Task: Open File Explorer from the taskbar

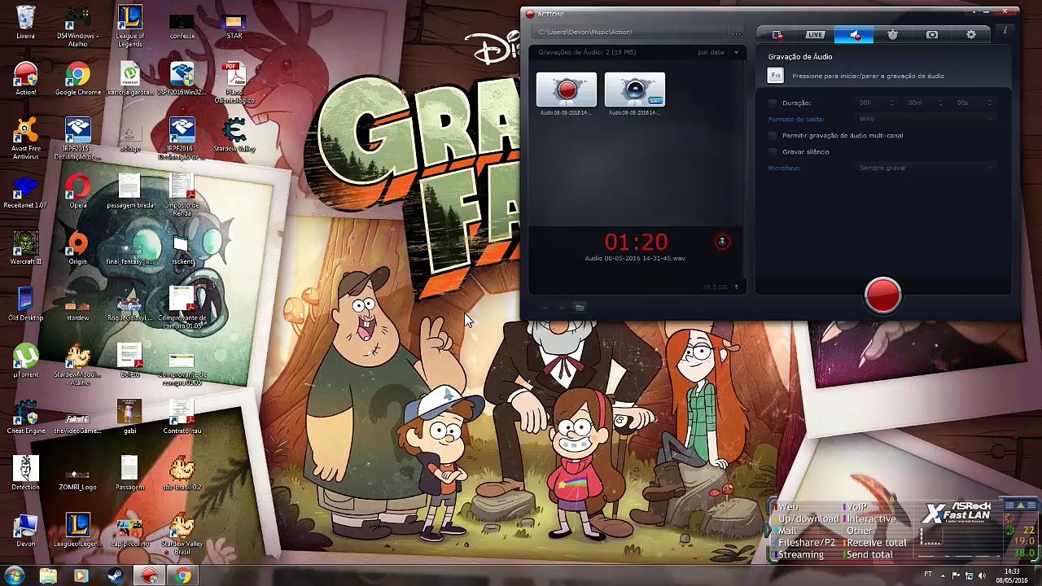Action: tap(48, 576)
